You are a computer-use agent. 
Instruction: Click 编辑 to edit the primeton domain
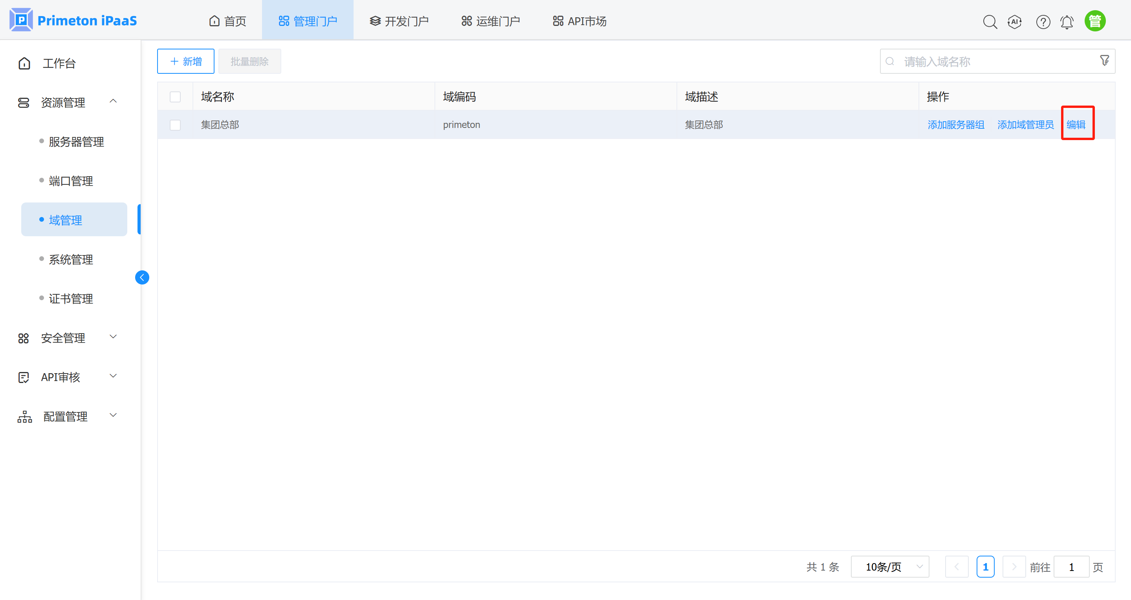pyautogui.click(x=1077, y=124)
